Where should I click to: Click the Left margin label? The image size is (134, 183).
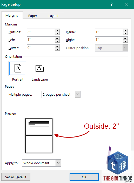click(x=12, y=40)
